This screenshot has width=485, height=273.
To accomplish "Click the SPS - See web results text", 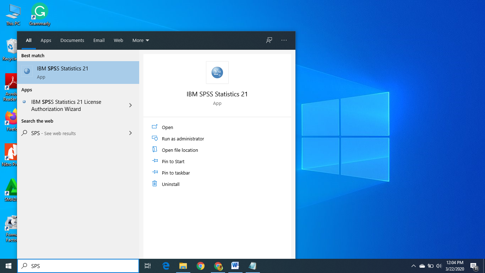I will [x=53, y=133].
